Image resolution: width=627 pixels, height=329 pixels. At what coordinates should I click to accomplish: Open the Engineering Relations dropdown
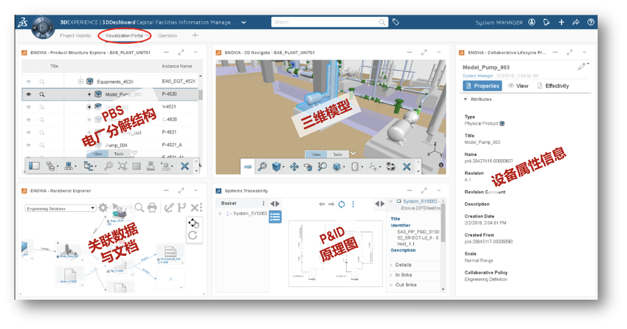61,208
